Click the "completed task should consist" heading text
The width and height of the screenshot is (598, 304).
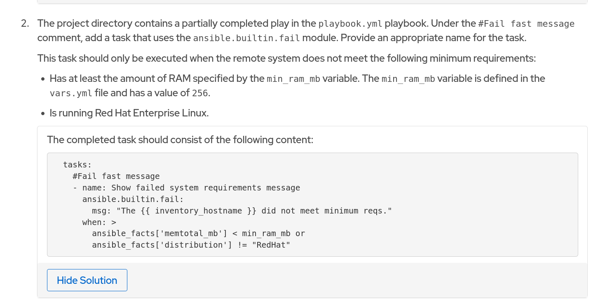tap(180, 140)
